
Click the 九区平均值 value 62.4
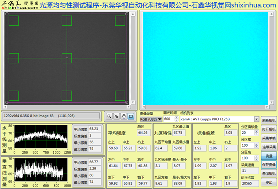point(161,148)
